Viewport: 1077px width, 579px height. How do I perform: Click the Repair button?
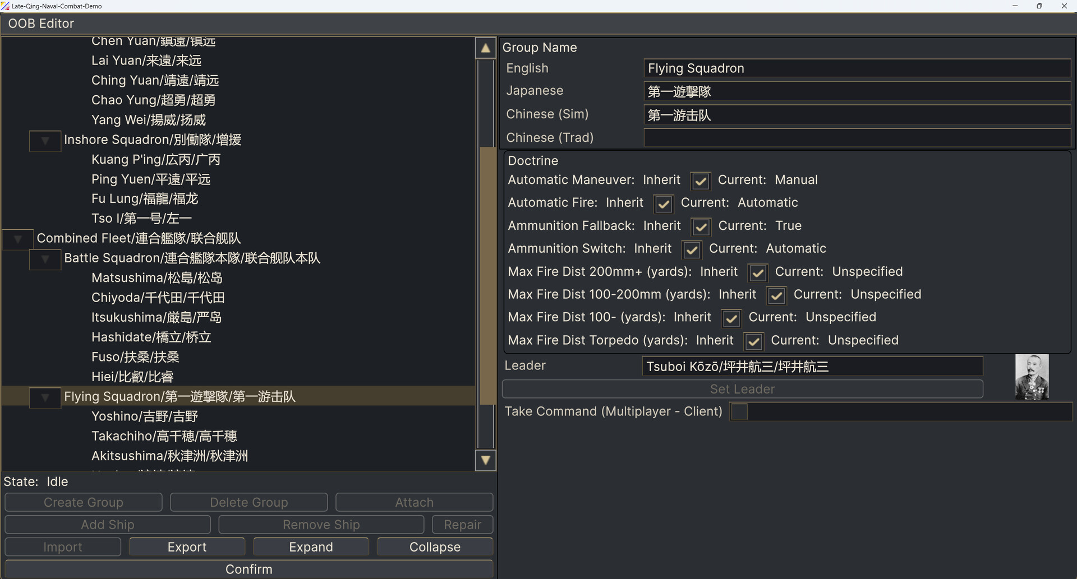tap(462, 525)
